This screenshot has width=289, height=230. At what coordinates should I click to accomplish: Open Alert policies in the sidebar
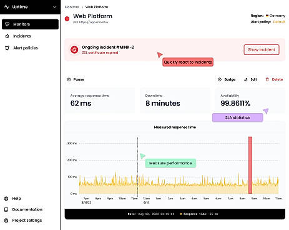(26, 48)
